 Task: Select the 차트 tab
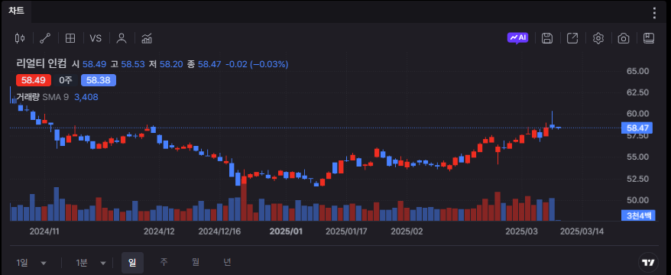(16, 11)
